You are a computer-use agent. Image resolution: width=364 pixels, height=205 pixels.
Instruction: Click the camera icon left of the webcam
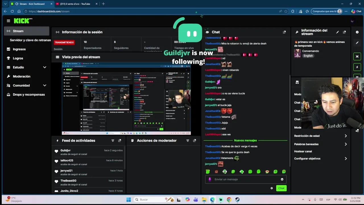coord(297,82)
